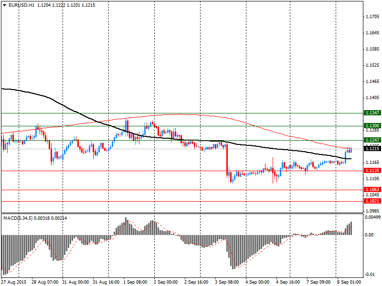Select the 1.1347 resistance level label
The width and height of the screenshot is (382, 286).
[372, 113]
